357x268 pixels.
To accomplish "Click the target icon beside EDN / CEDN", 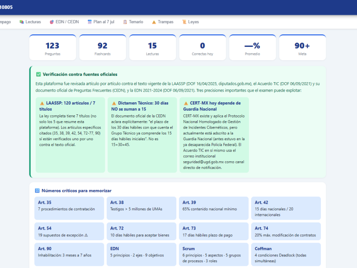I will tap(52, 22).
